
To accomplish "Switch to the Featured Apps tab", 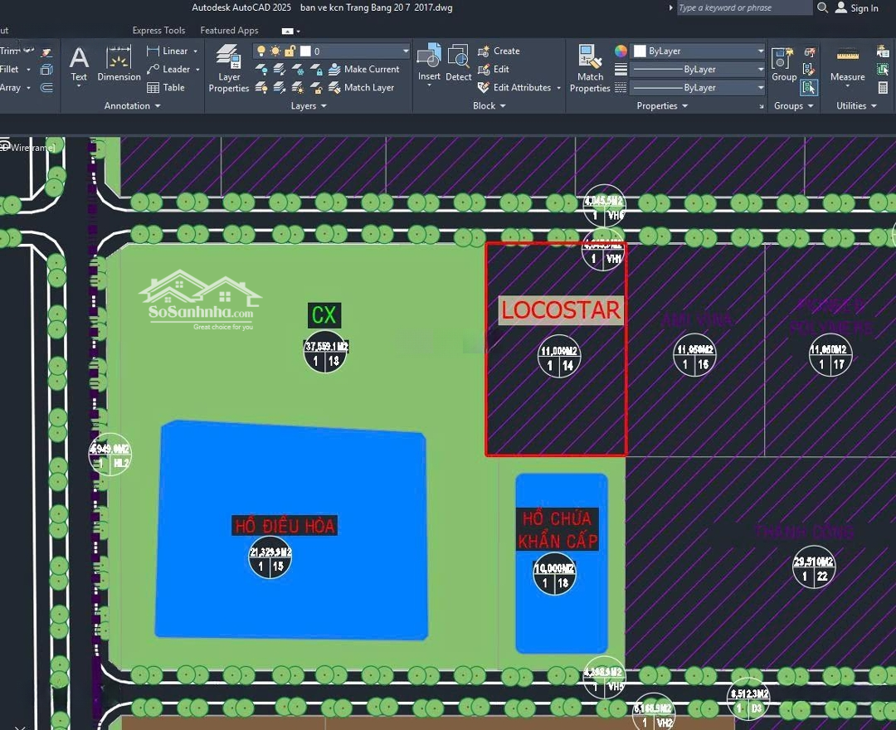I will [x=229, y=31].
